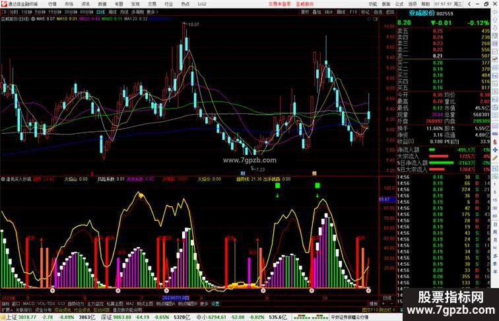Click the 行业资讯 bottom tab
Image resolution: width=499 pixels, height=321 pixels.
pyautogui.click(x=82, y=310)
